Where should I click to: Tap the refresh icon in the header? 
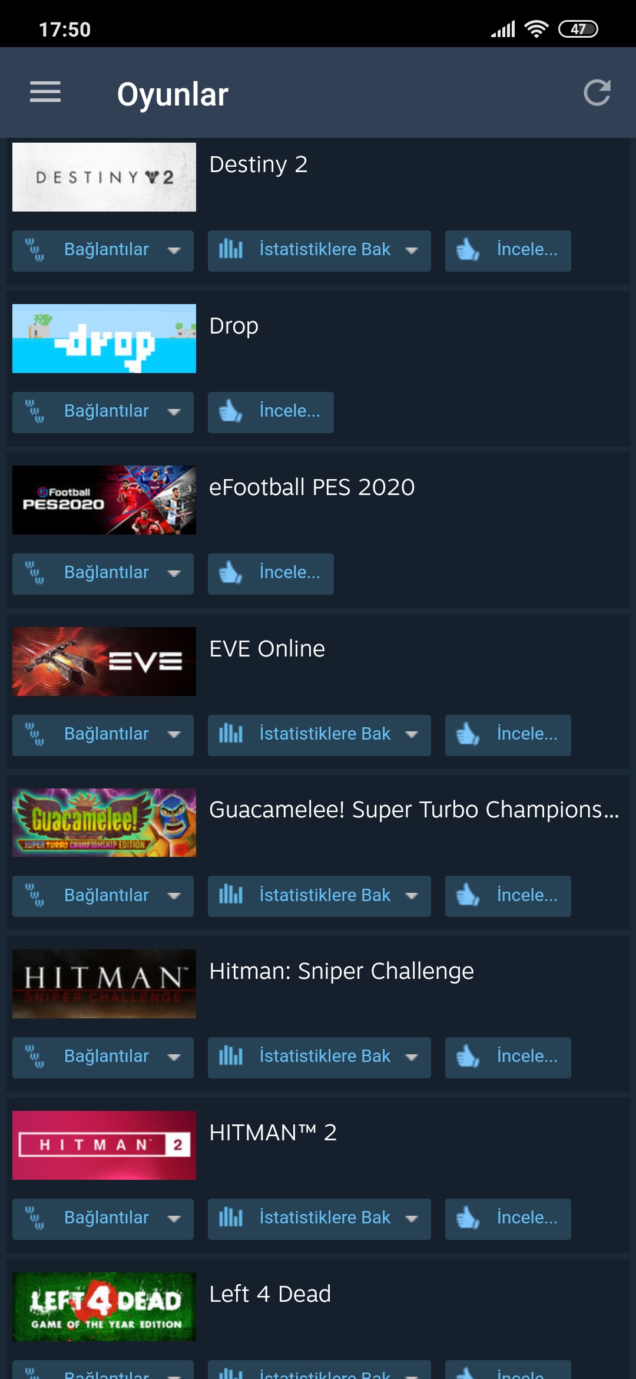click(597, 93)
